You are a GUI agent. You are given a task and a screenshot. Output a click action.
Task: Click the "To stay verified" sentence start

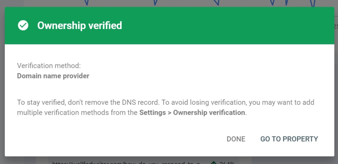37,102
